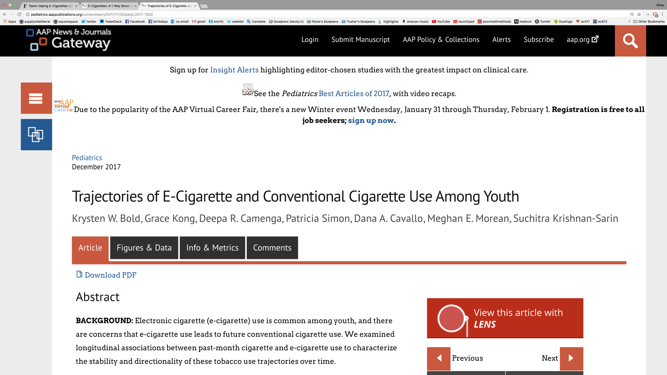
Task: Expand the hidden bookmarks chevron
Action: click(x=629, y=22)
